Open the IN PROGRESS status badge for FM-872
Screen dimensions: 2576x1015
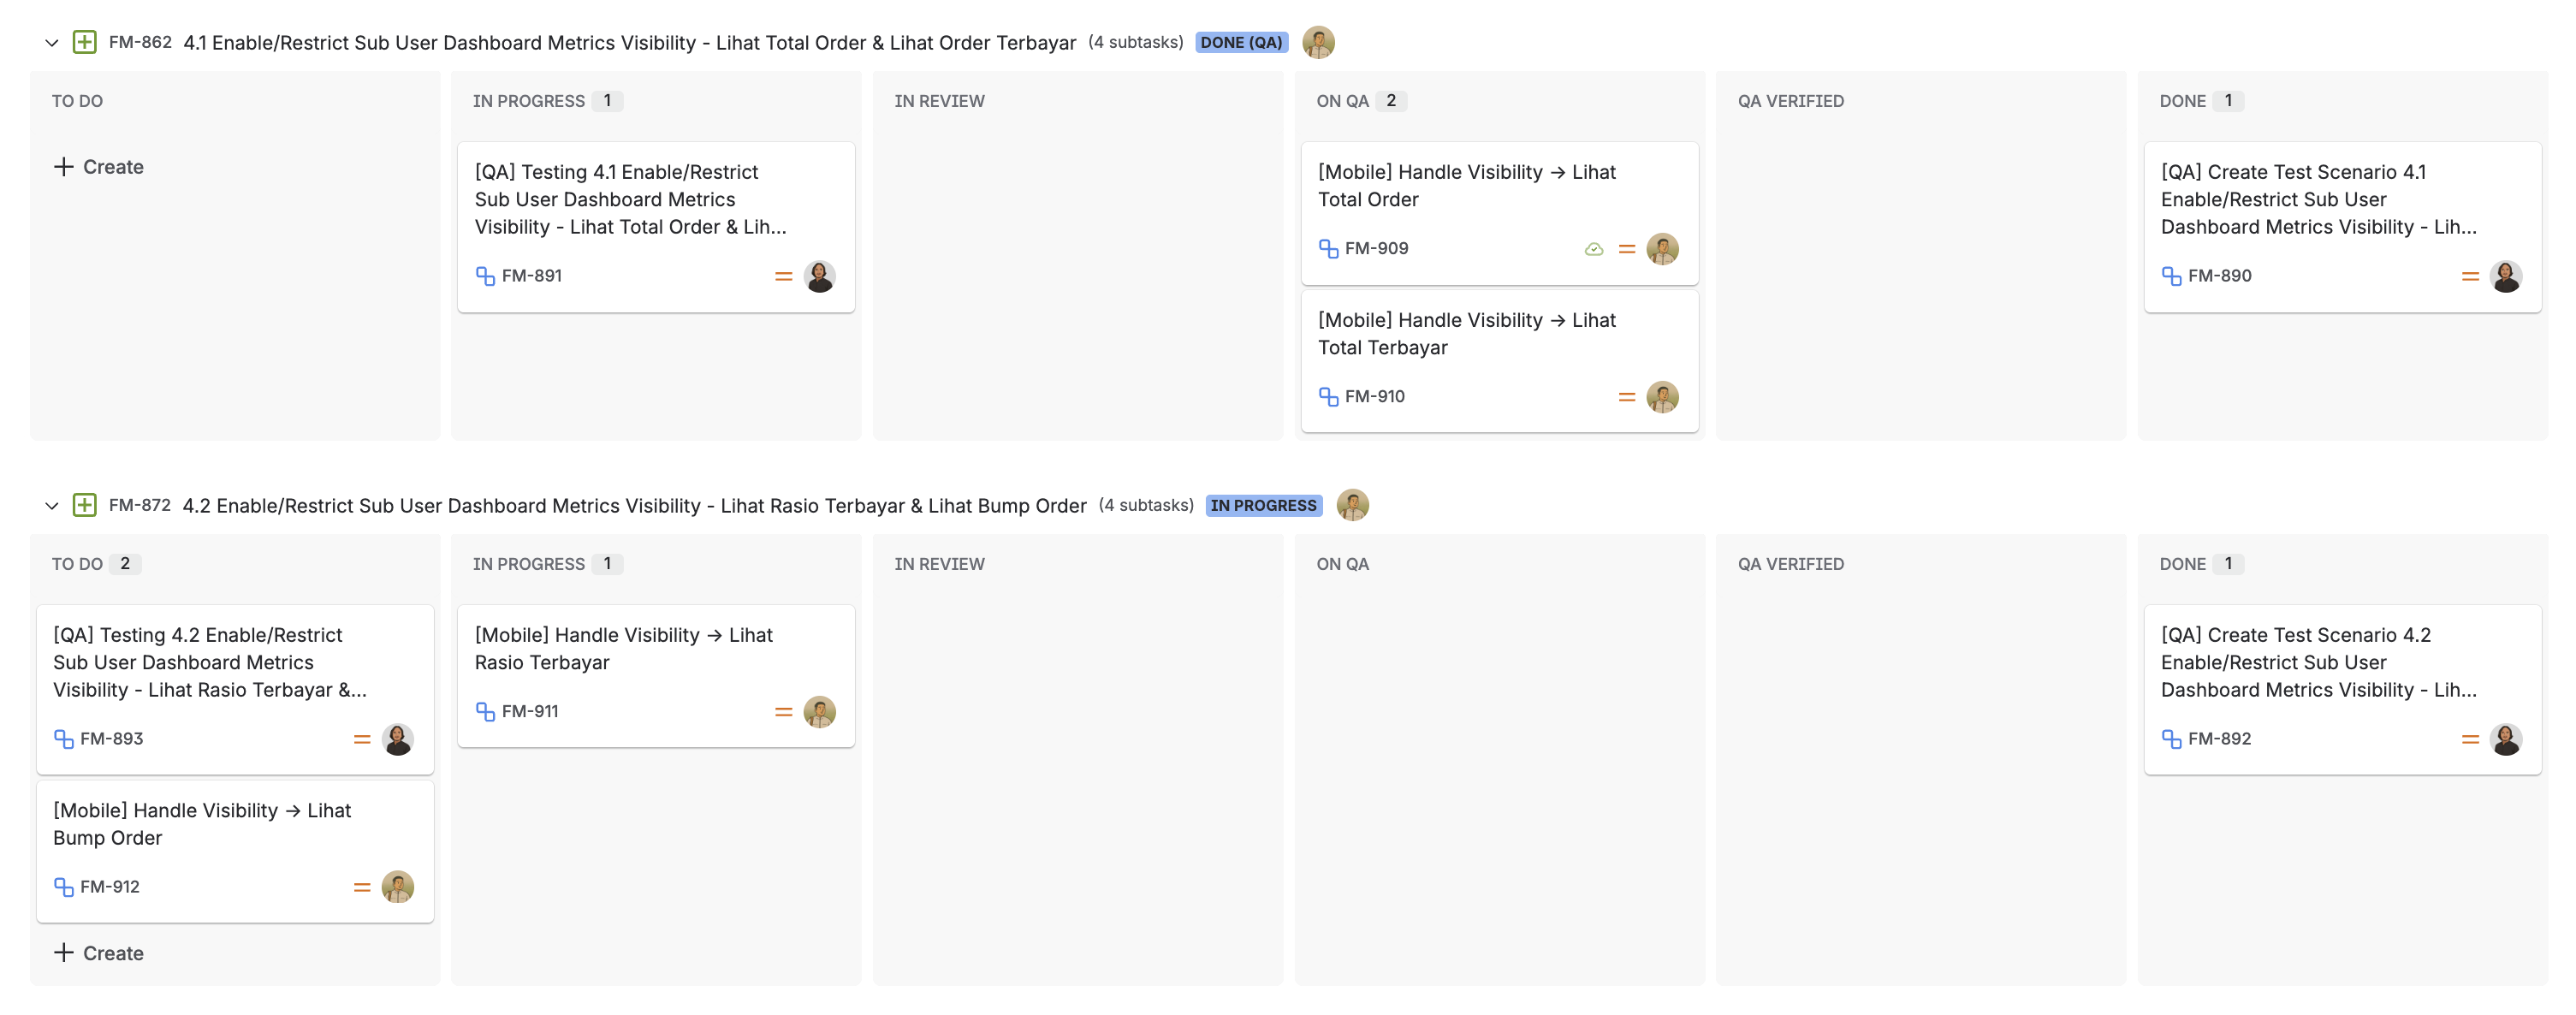click(1263, 506)
